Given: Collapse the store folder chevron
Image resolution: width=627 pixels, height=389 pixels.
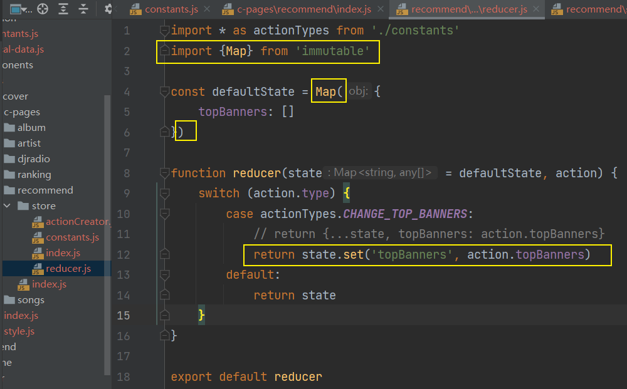Looking at the screenshot, I should click(x=7, y=205).
